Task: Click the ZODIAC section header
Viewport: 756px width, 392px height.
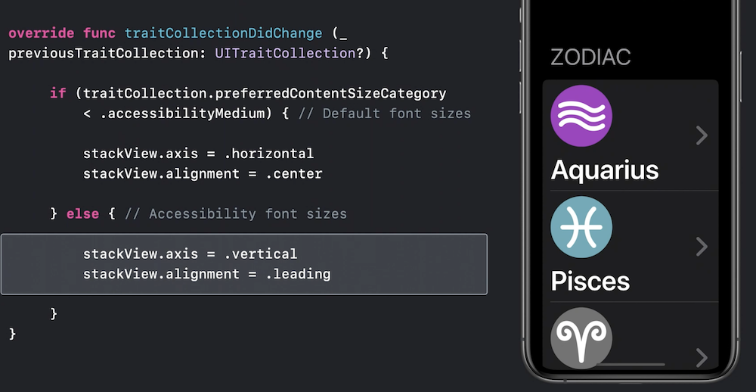Action: 590,57
